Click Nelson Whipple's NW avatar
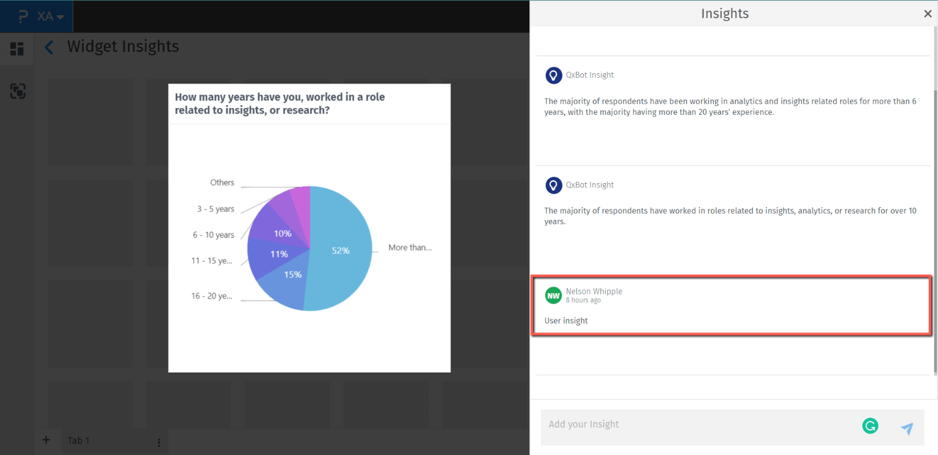The width and height of the screenshot is (938, 455). (x=553, y=295)
